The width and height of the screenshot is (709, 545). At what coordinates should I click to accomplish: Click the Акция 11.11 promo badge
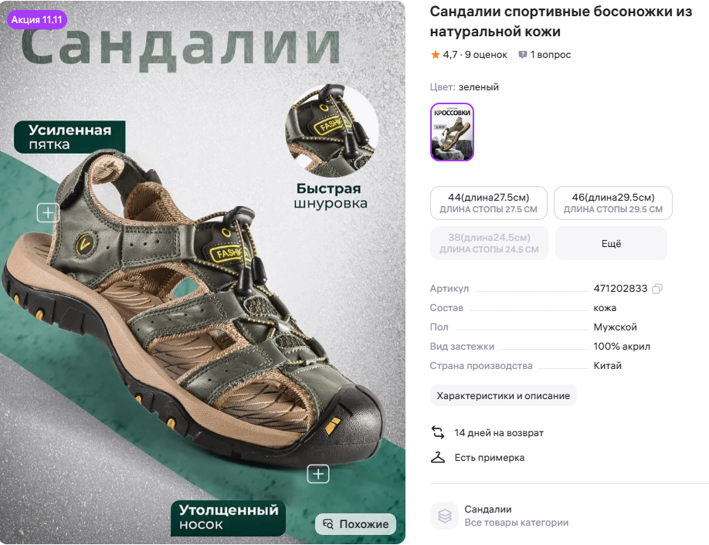(x=36, y=20)
